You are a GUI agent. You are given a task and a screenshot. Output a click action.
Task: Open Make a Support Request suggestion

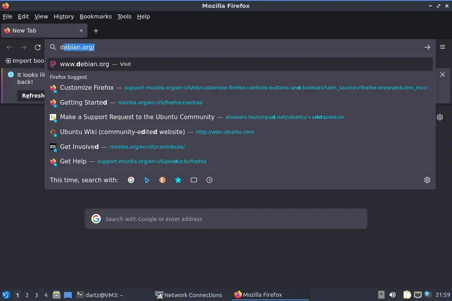[x=240, y=117]
